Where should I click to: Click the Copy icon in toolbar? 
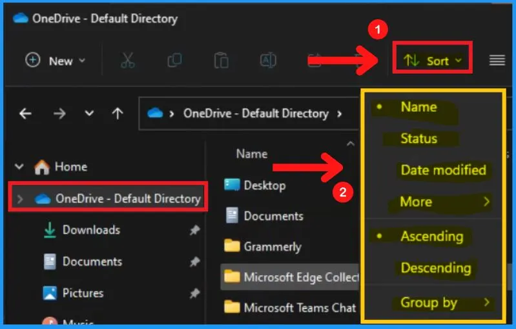[x=174, y=61]
